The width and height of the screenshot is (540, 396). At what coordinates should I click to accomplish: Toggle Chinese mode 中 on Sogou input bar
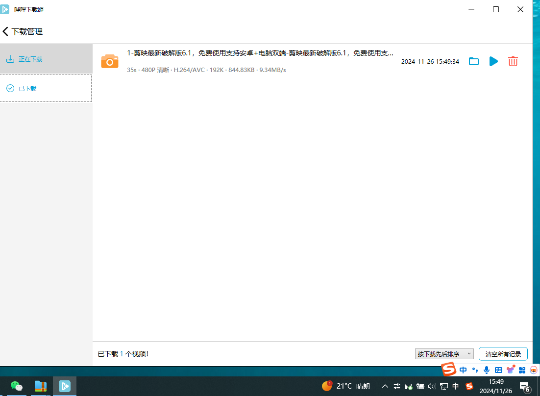click(x=463, y=370)
